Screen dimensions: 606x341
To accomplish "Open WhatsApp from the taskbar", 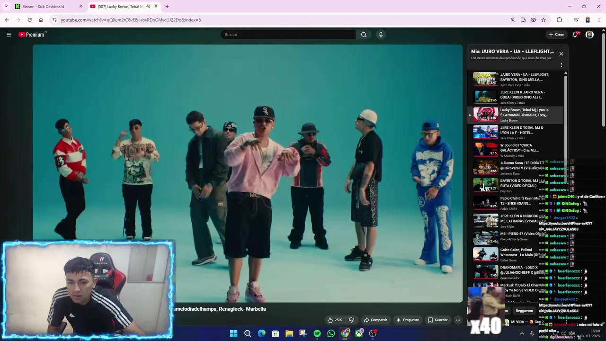I will click(331, 333).
